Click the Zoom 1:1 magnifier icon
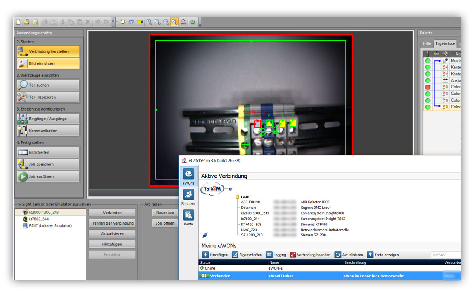Image resolution: width=474 pixels, height=293 pixels. [x=166, y=22]
